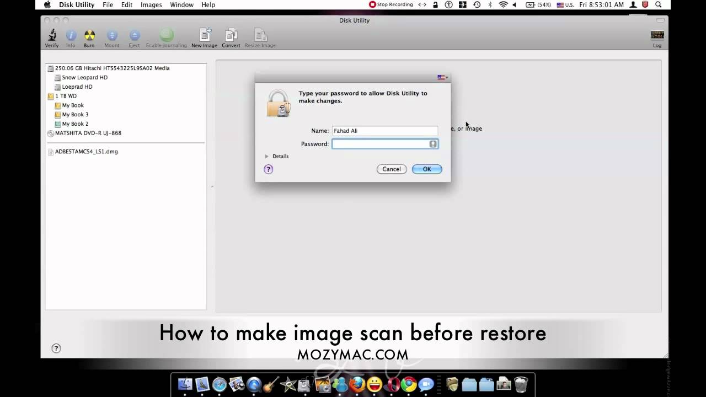This screenshot has width=706, height=397.
Task: Open Google Chrome in the dock
Action: coord(409,384)
